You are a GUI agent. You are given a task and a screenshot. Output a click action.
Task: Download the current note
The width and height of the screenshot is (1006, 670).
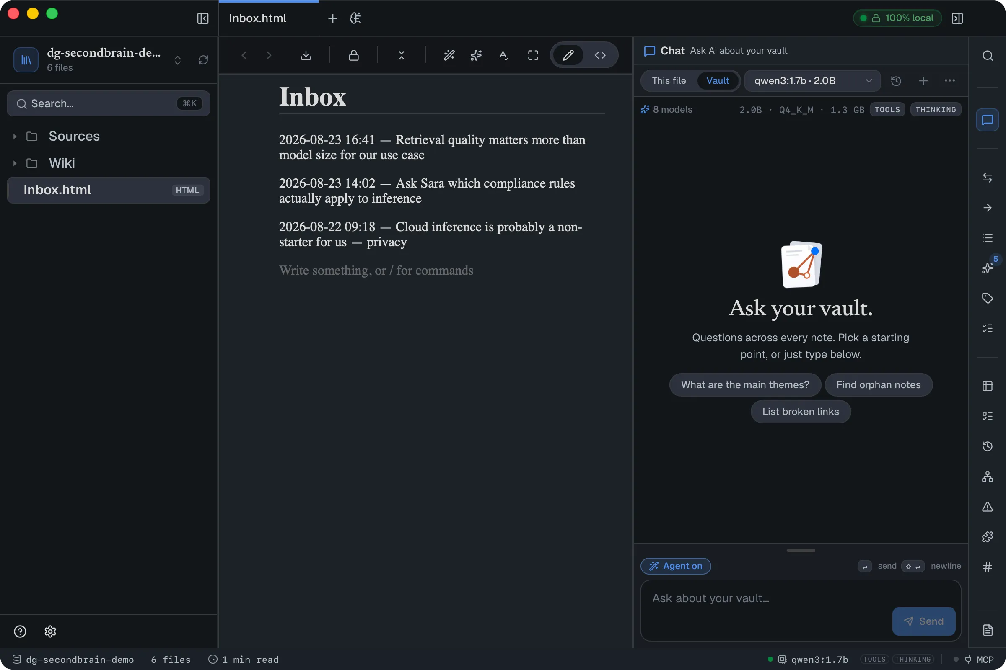pos(306,55)
